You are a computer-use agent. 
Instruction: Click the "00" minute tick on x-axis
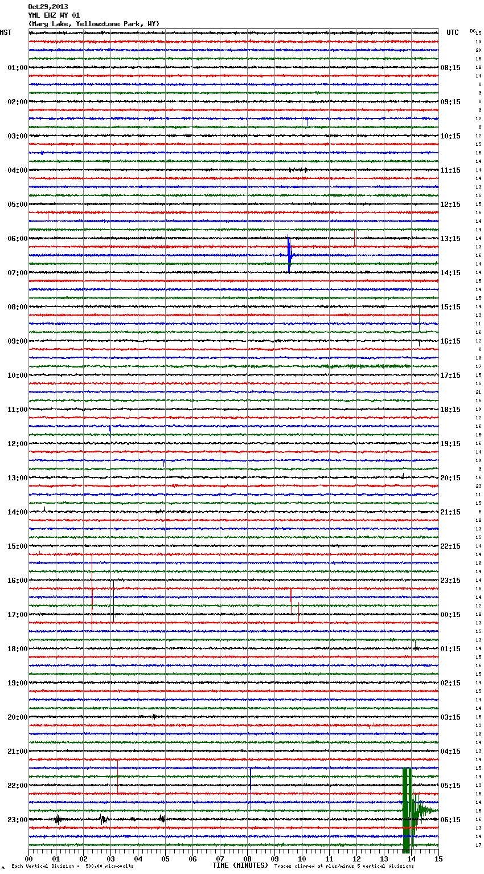(29, 859)
